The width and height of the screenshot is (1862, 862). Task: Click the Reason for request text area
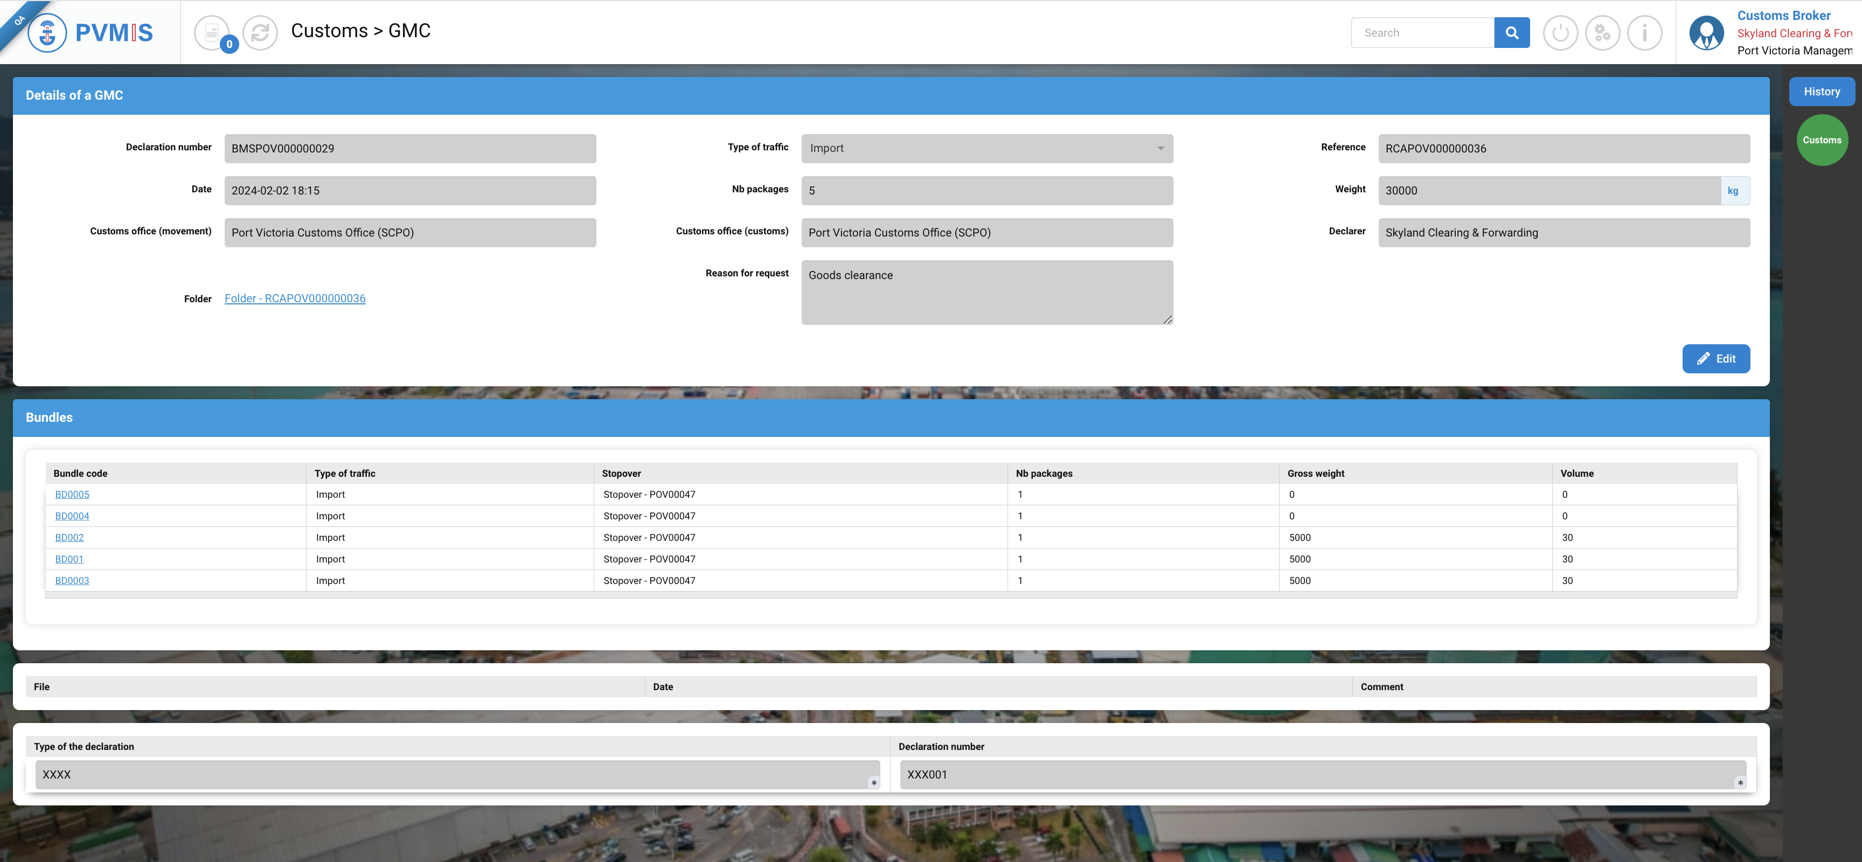pos(986,292)
